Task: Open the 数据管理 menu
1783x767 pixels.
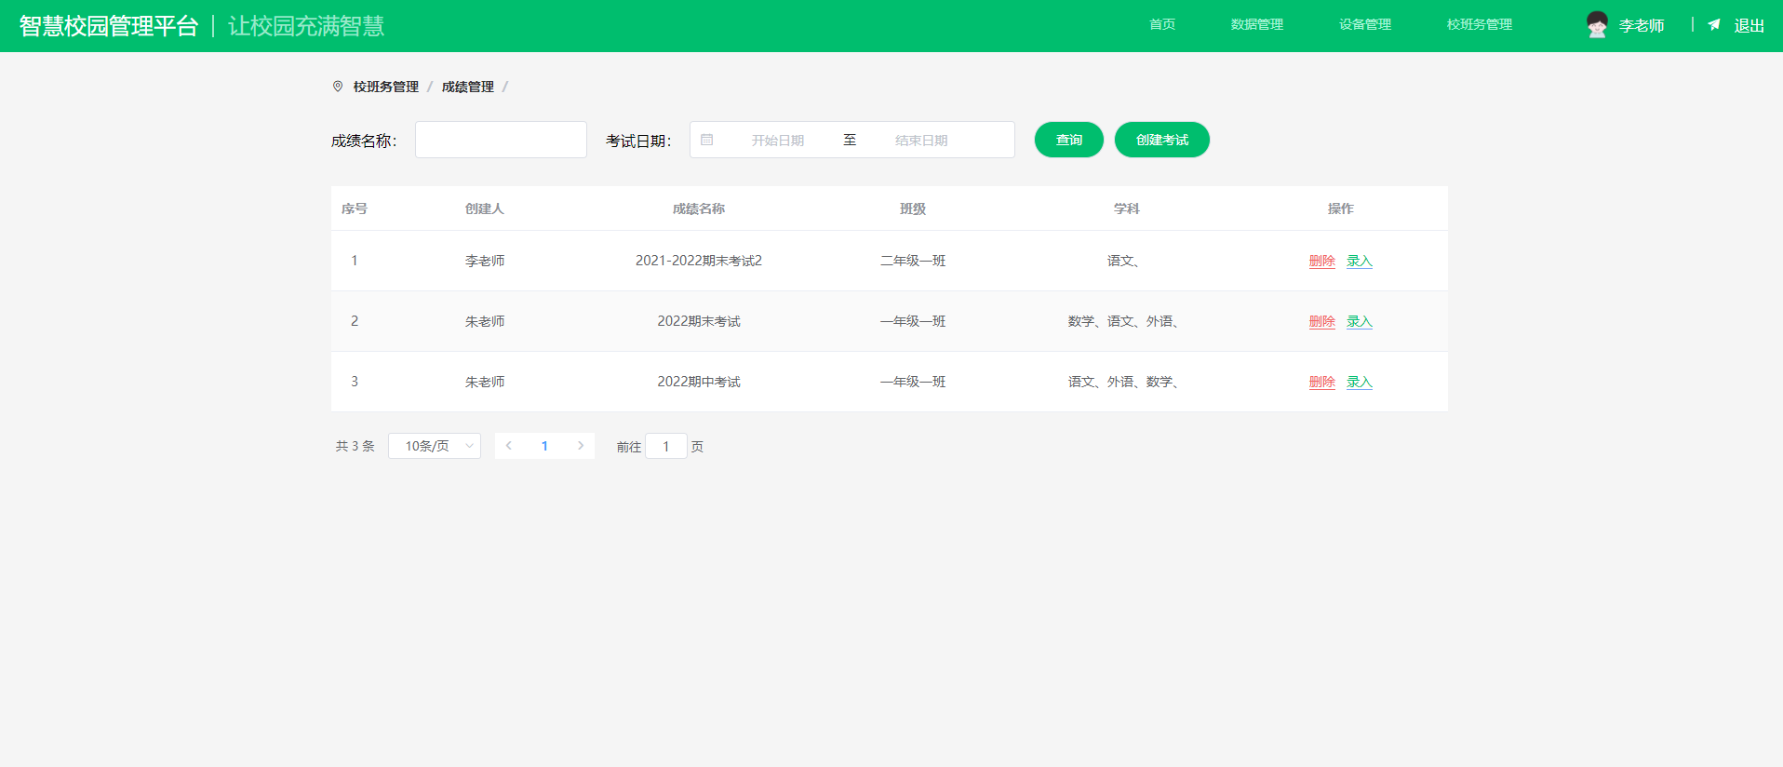Action: 1256,25
